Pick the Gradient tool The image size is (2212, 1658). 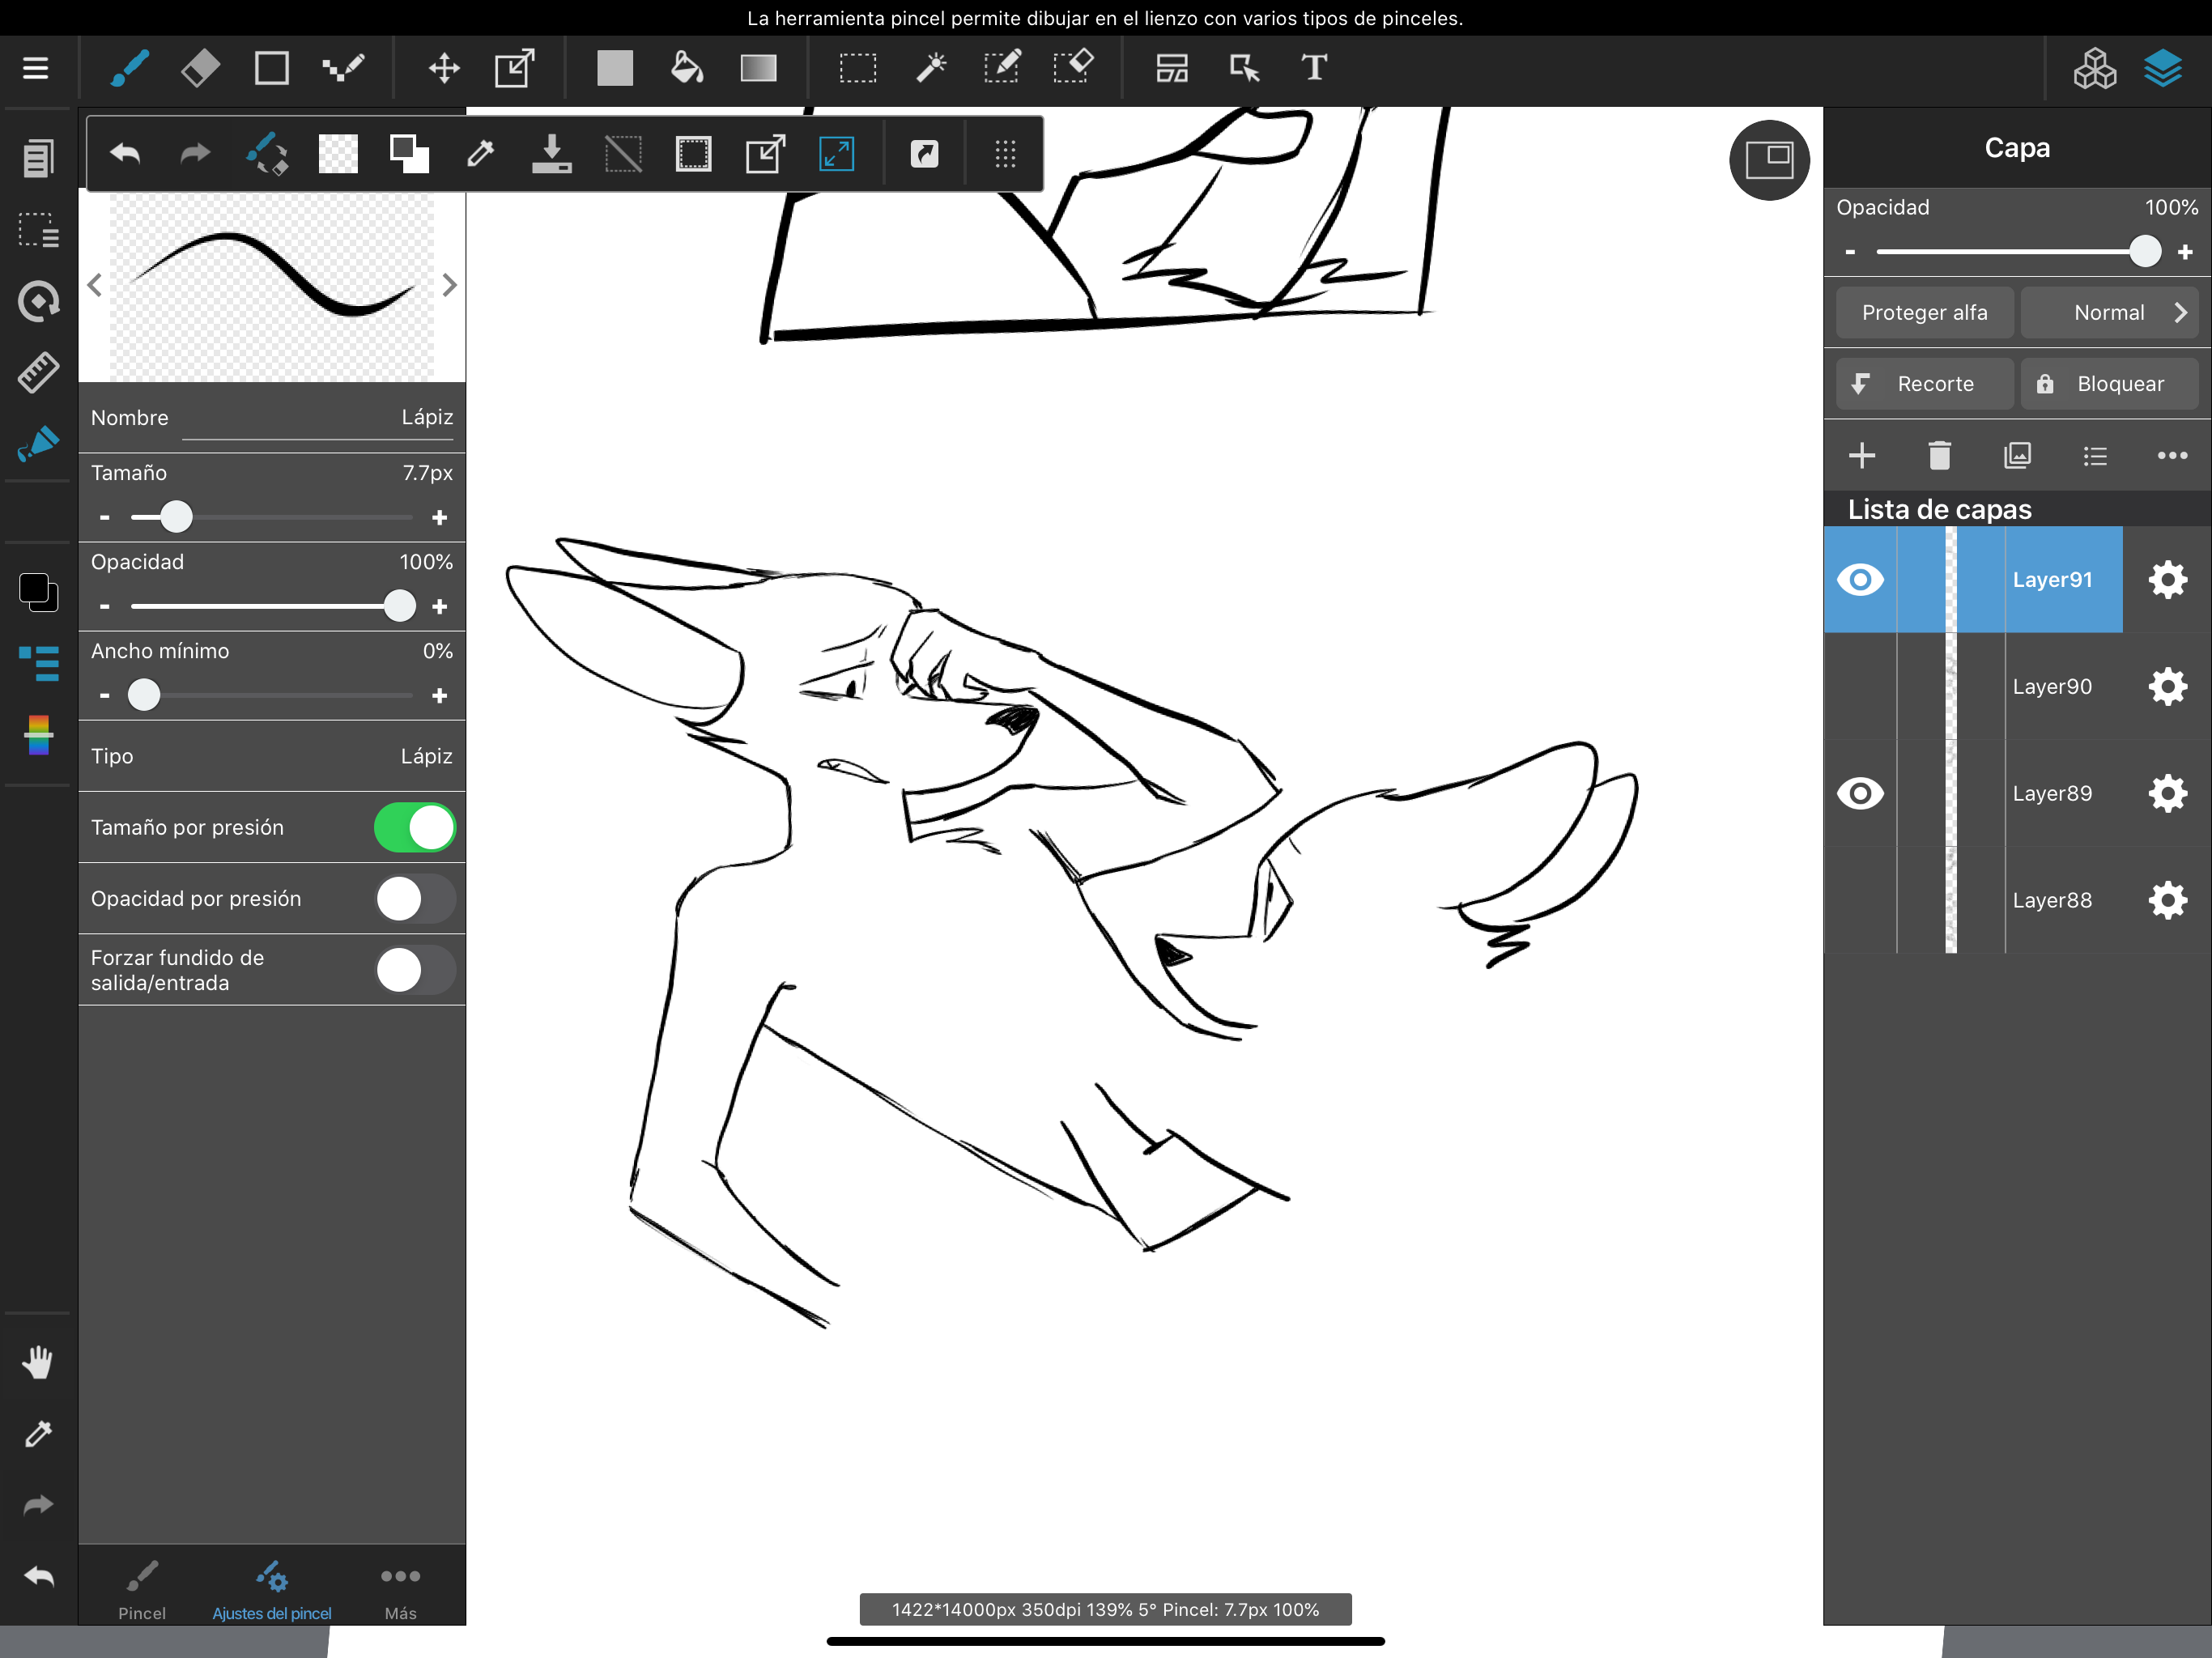tap(758, 68)
